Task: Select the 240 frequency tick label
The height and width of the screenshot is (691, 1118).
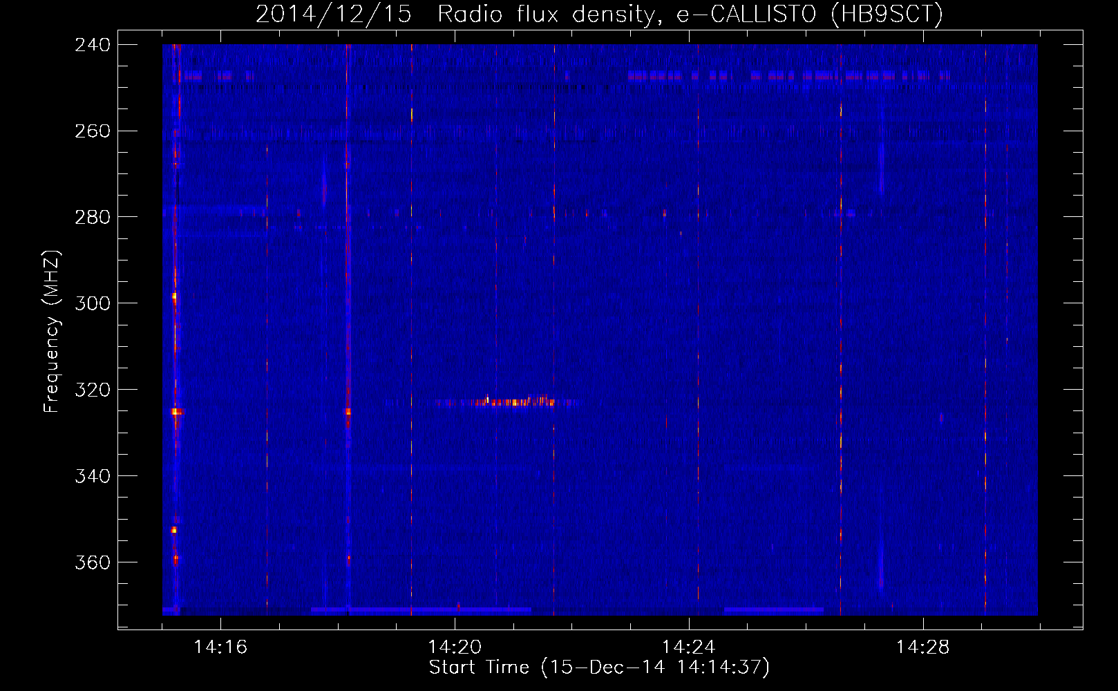Action: tap(93, 45)
